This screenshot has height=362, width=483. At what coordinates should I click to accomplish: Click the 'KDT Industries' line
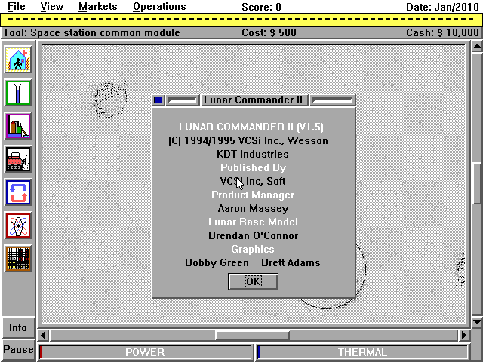253,154
